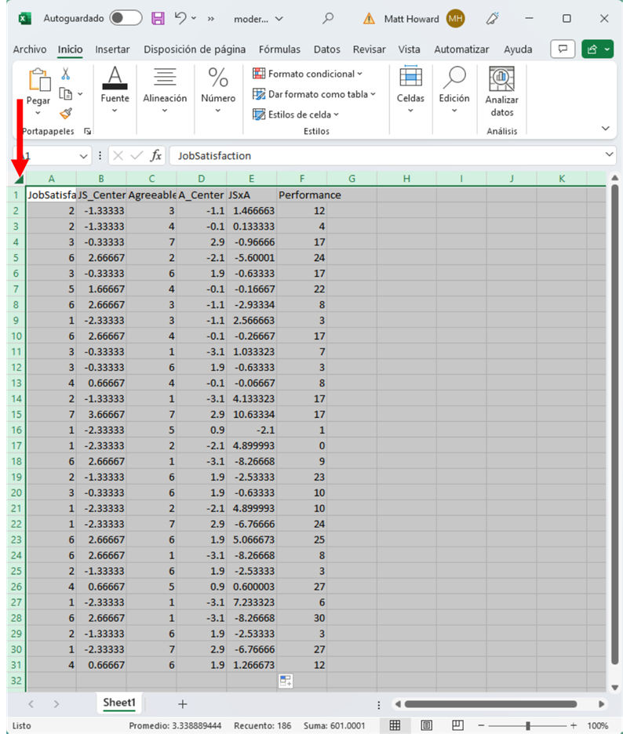
Task: Click the zoom slider handle
Action: coord(528,725)
